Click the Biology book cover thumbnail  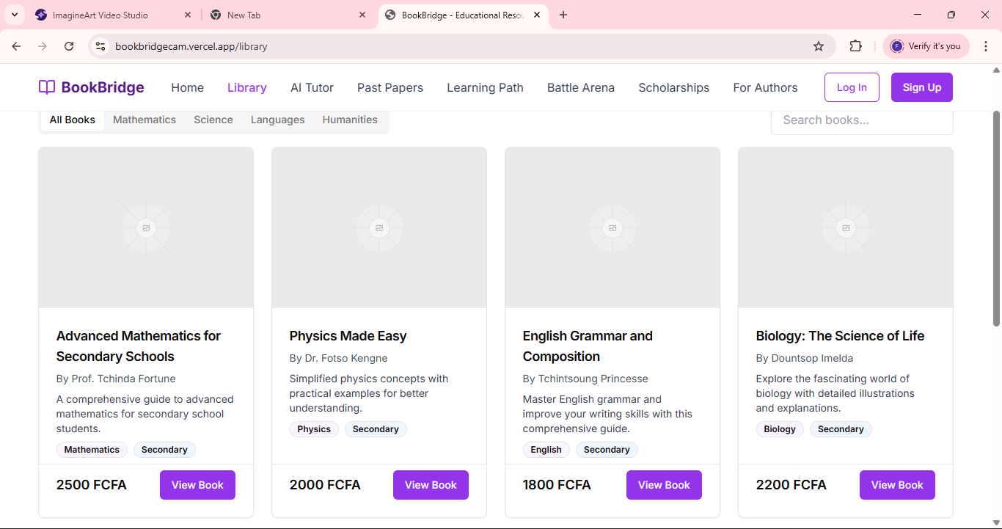point(845,227)
